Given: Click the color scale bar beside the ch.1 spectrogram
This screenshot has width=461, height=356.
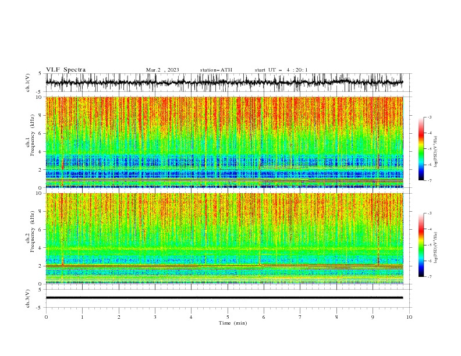Looking at the screenshot, I should (421, 149).
